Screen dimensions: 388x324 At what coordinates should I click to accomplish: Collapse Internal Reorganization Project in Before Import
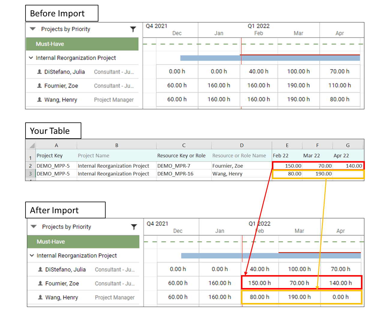click(31, 58)
